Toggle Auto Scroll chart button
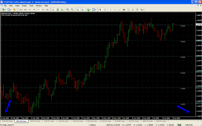The image size is (202, 126). (78, 10)
